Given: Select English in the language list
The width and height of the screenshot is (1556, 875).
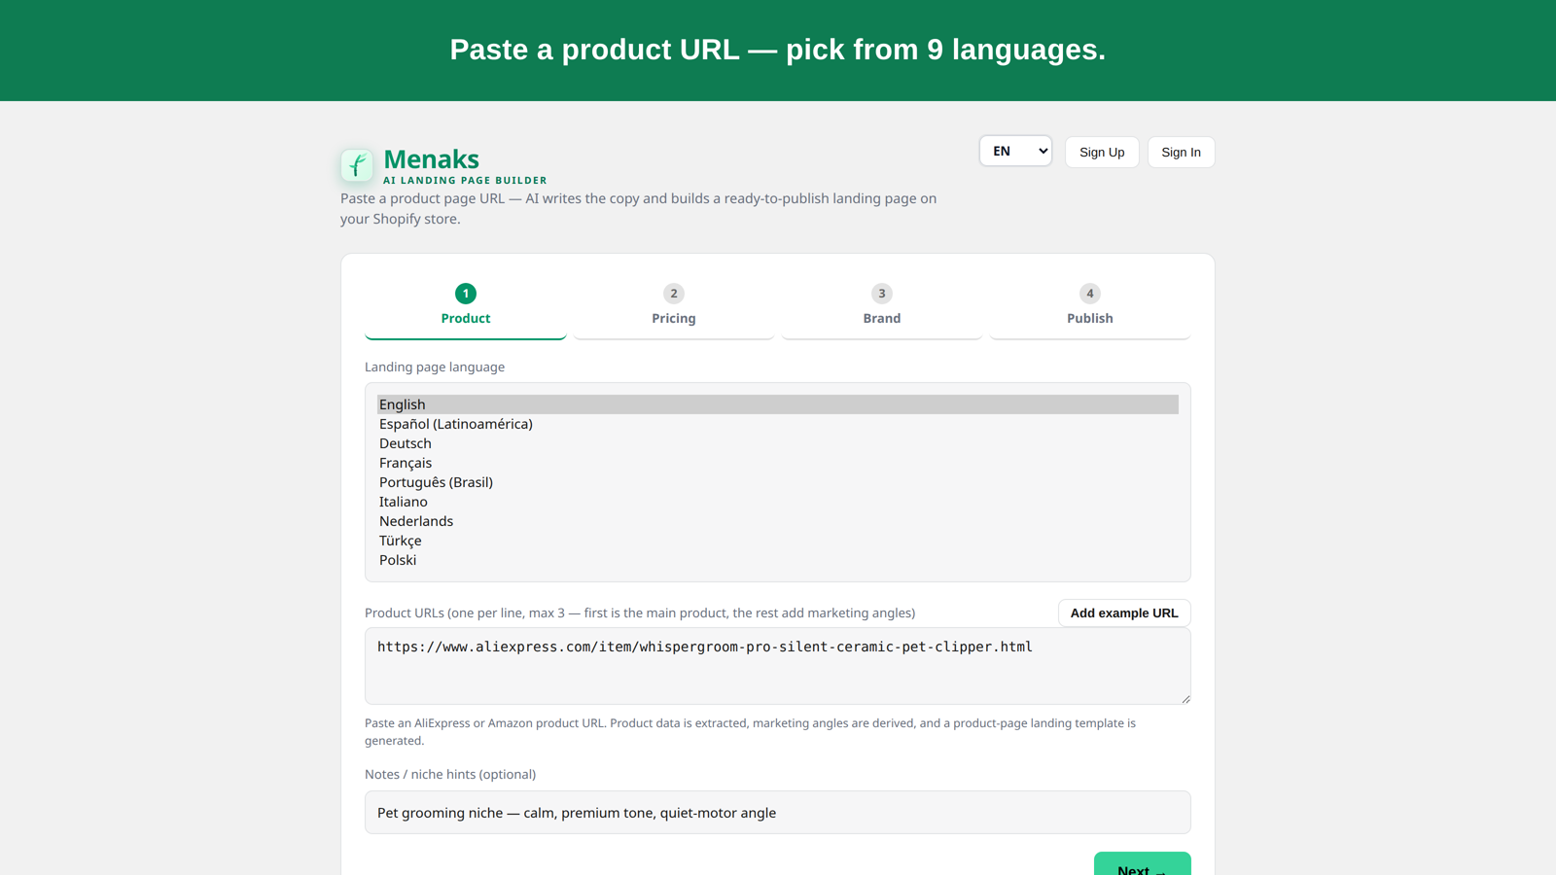Looking at the screenshot, I should coord(778,404).
